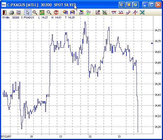Reset chart to 1:1 scale
This screenshot has width=163, height=140.
pos(42,12)
